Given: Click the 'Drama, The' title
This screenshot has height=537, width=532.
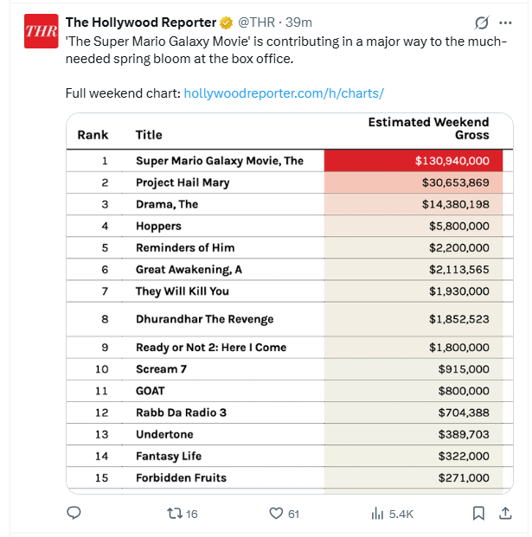Looking at the screenshot, I should pyautogui.click(x=167, y=204).
